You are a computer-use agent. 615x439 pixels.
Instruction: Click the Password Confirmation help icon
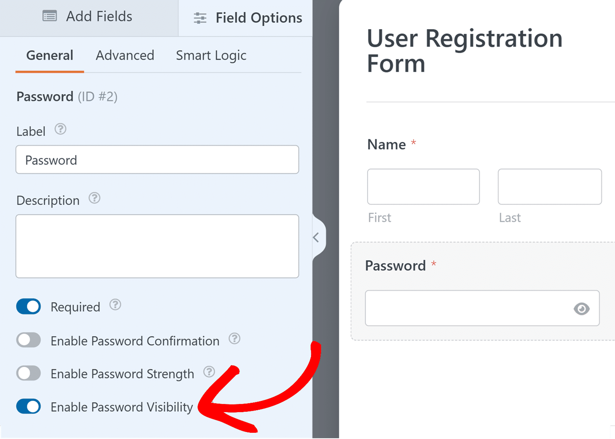[234, 339]
